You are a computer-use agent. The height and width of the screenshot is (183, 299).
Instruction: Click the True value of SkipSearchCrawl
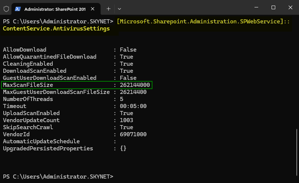point(126,127)
